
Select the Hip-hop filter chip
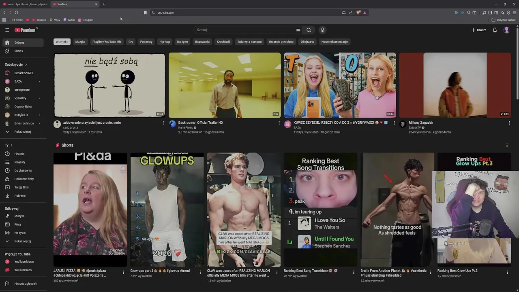(165, 42)
